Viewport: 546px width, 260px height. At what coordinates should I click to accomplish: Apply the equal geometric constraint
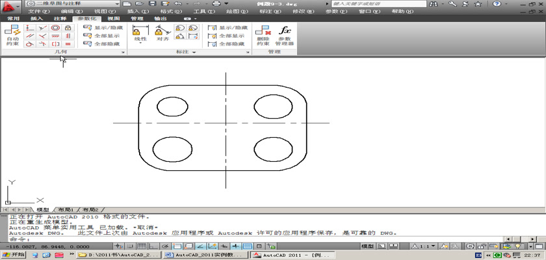coord(68,44)
